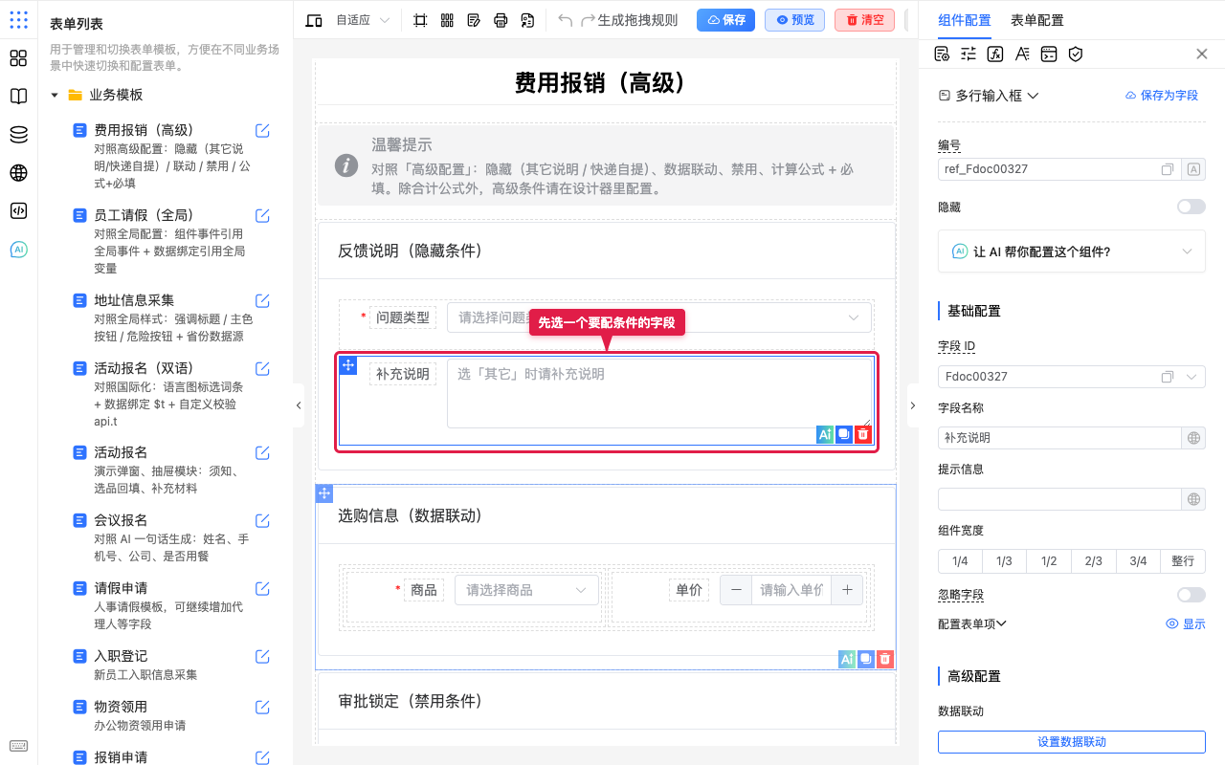Copy the 补充说明 field with blue icon
This screenshot has height=765, width=1225.
(844, 434)
